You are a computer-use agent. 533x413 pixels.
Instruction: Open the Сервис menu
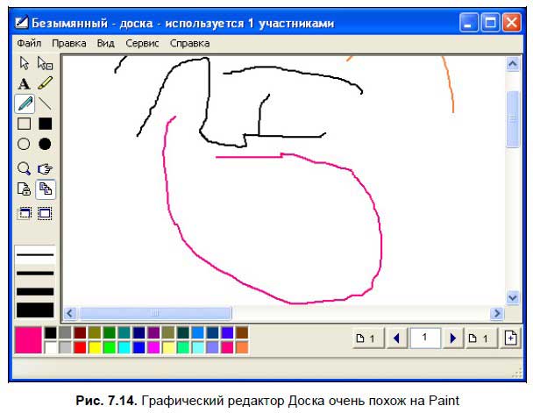click(x=142, y=42)
